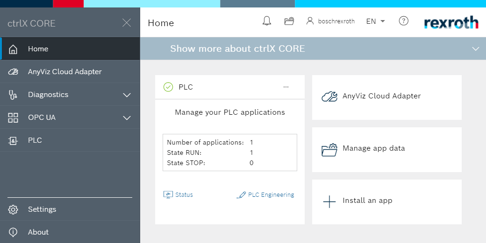
Task: Open the PLC Engineering link
Action: (x=266, y=195)
